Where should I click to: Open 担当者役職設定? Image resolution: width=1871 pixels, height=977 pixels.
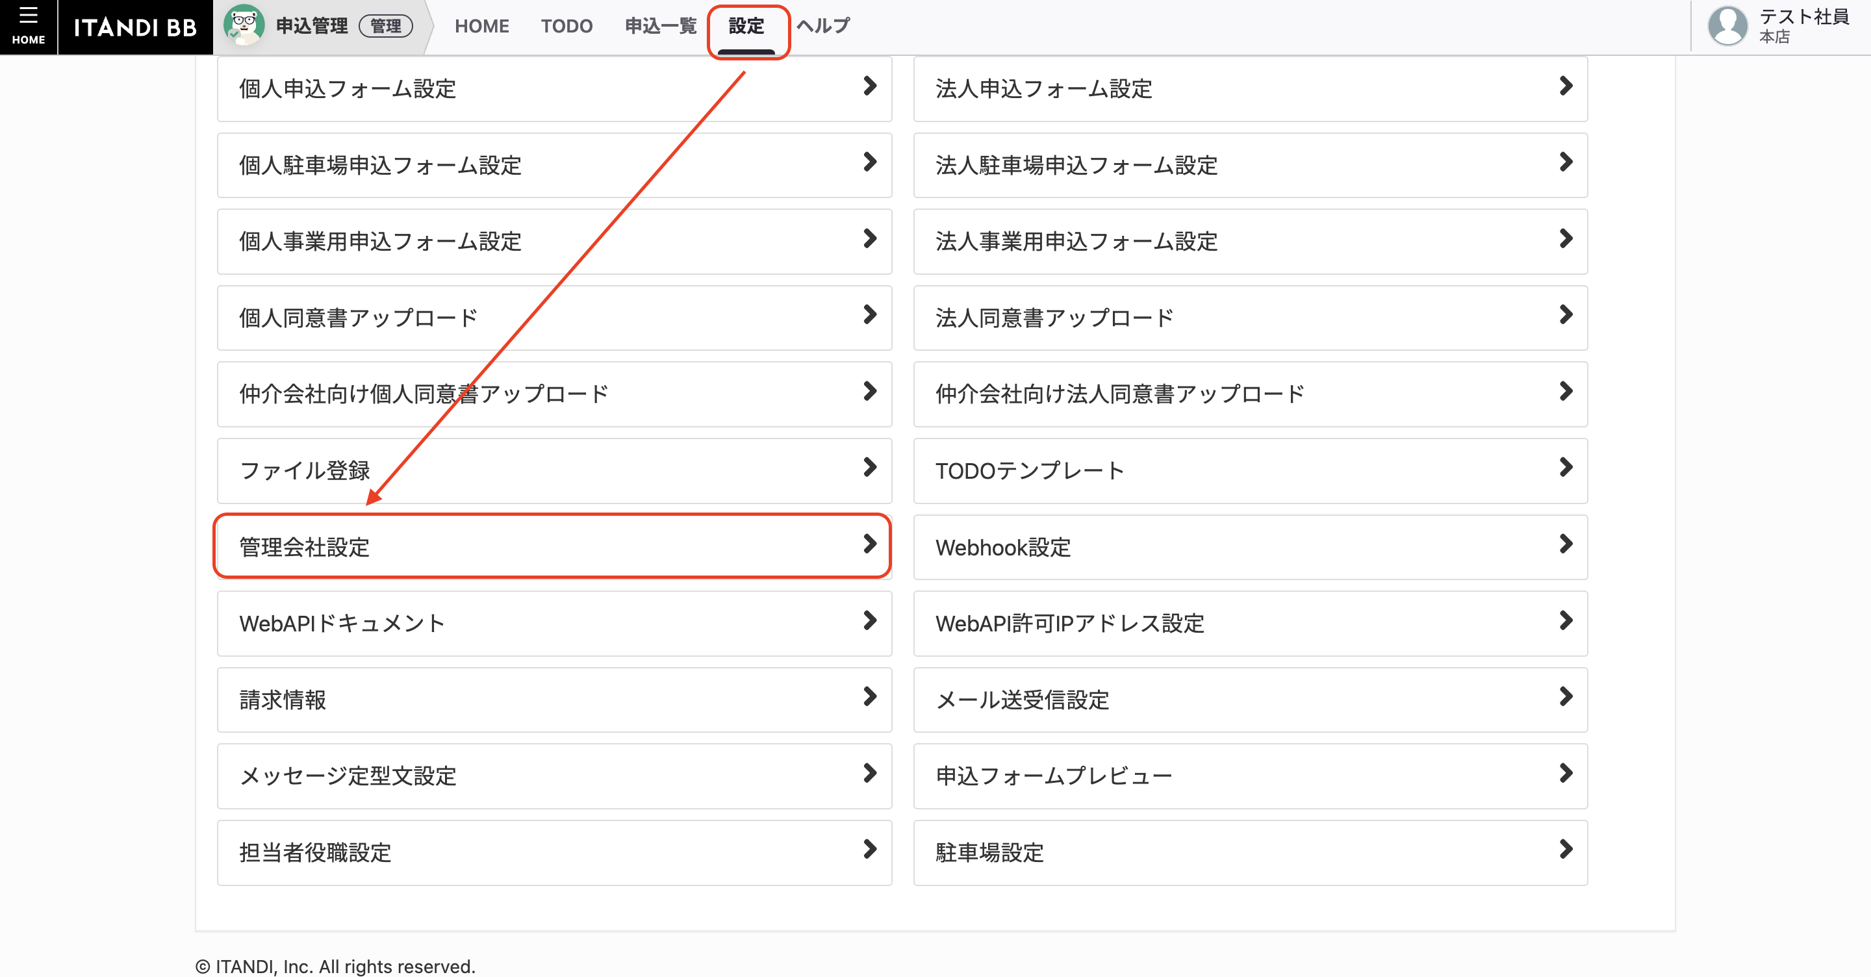pyautogui.click(x=554, y=853)
